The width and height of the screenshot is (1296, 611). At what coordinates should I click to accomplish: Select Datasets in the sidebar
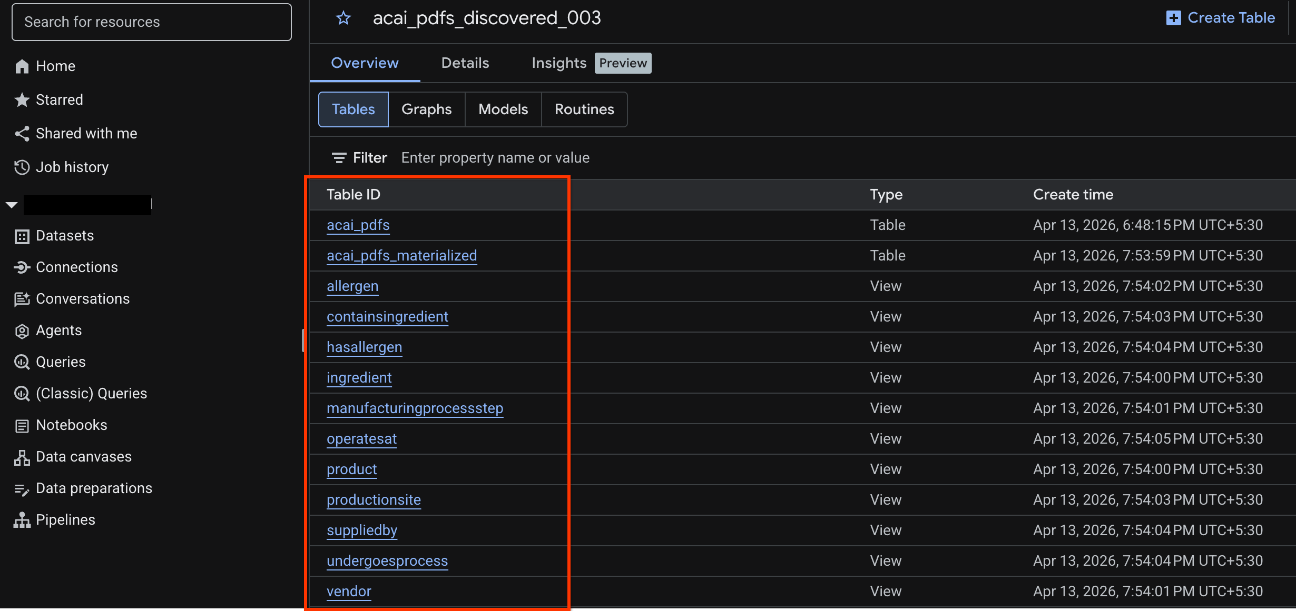[64, 235]
